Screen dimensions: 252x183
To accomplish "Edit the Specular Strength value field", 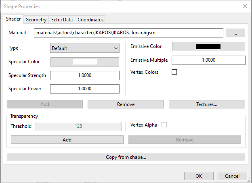I will pyautogui.click(x=85, y=75).
